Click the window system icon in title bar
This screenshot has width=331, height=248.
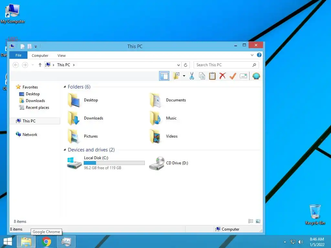12,46
